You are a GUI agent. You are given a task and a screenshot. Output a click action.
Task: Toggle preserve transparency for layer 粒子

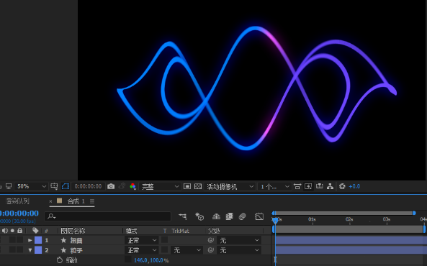164,250
